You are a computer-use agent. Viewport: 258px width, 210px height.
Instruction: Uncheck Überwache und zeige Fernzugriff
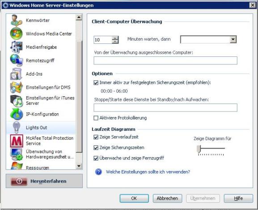click(96, 158)
